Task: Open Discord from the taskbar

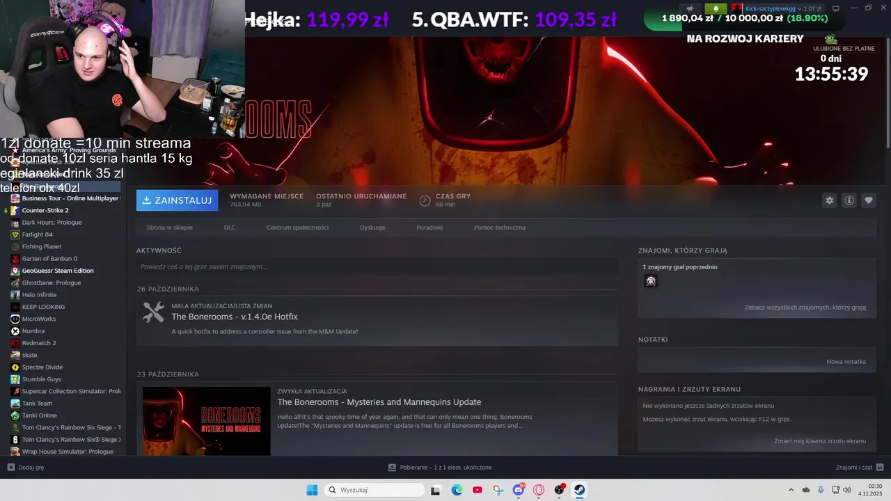Action: tap(518, 490)
